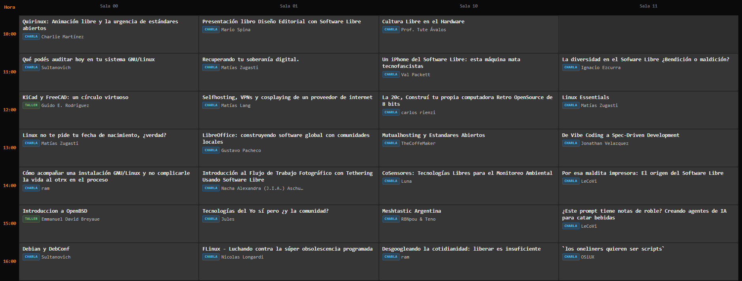Click the 10:00 time slot label
Image resolution: width=742 pixels, height=281 pixels.
point(9,34)
